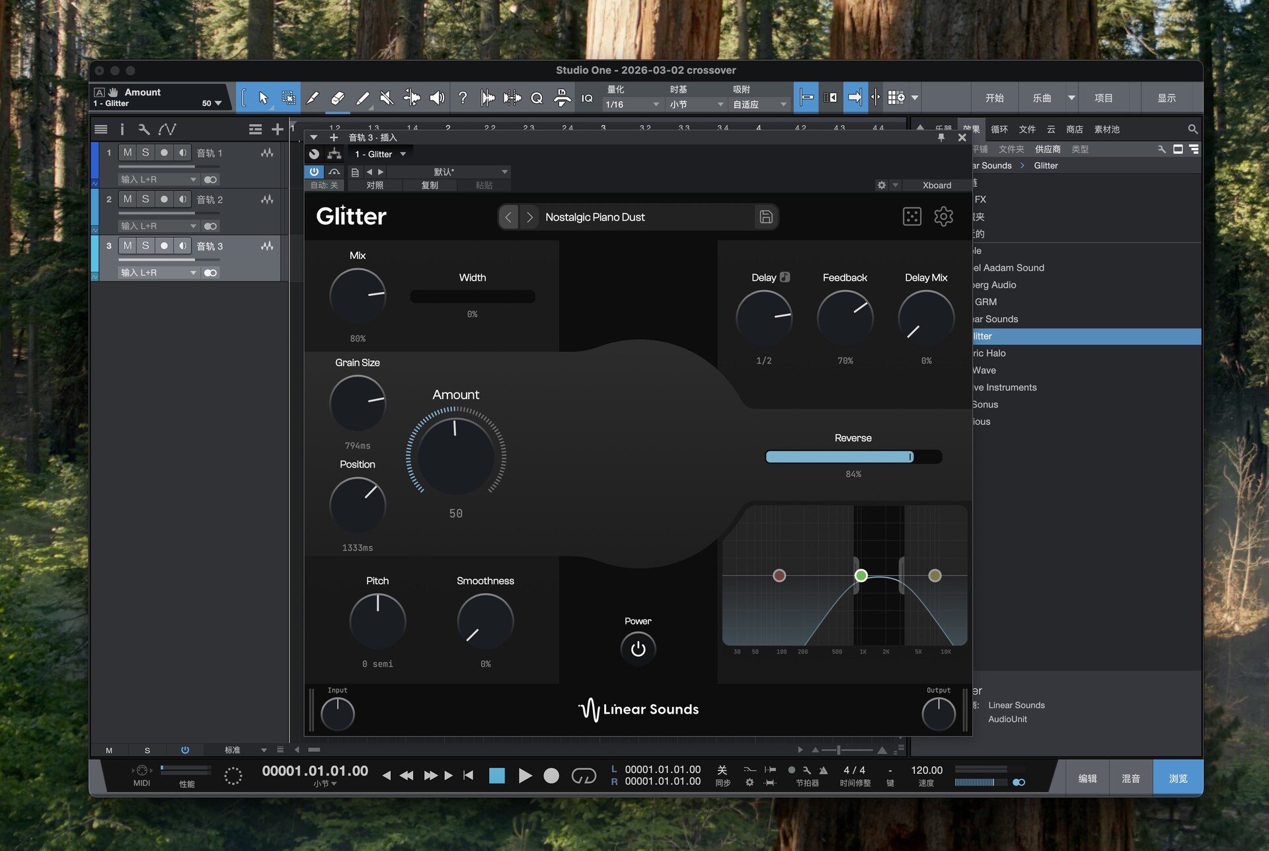This screenshot has height=851, width=1269.
Task: Solo track 音轨 1
Action: pos(145,153)
